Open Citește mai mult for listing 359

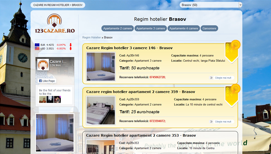[x=223, y=122]
